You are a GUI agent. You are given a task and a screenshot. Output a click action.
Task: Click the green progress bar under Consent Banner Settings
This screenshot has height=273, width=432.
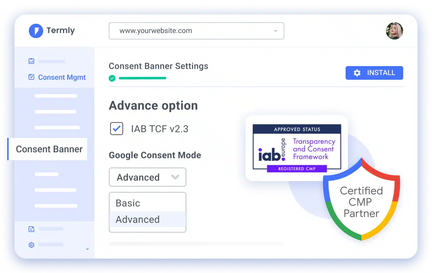[x=143, y=78]
